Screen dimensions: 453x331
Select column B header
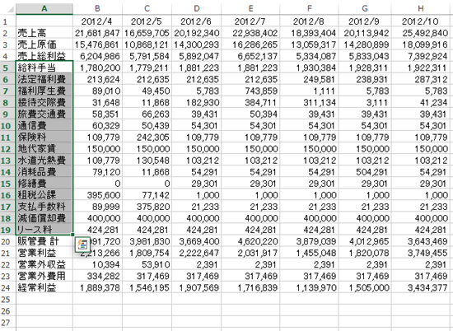coord(97,9)
